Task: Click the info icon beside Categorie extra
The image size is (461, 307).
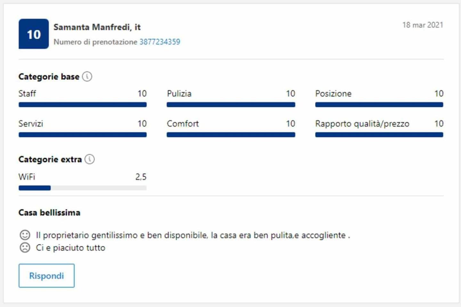Action: click(90, 159)
